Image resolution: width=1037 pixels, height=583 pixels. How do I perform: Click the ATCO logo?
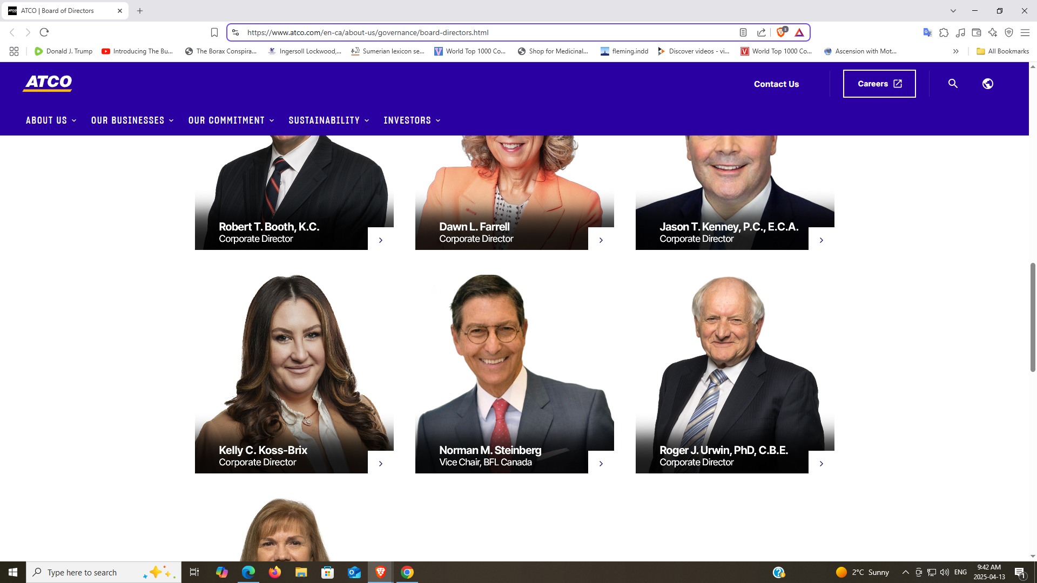(48, 83)
